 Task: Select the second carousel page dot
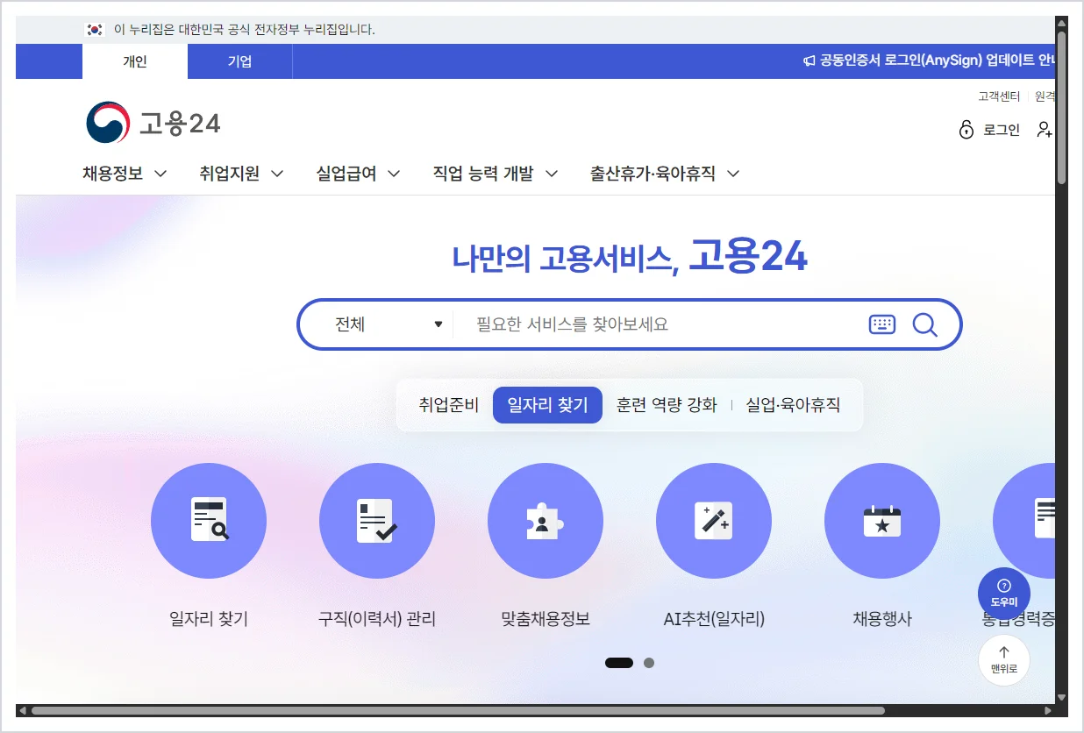(649, 663)
